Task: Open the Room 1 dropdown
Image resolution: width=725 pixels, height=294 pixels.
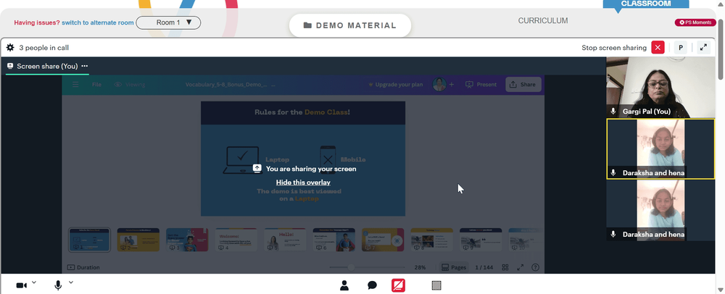Action: 168,22
